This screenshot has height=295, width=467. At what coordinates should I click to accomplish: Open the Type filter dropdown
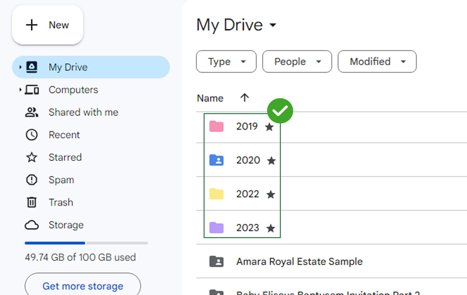(x=226, y=62)
